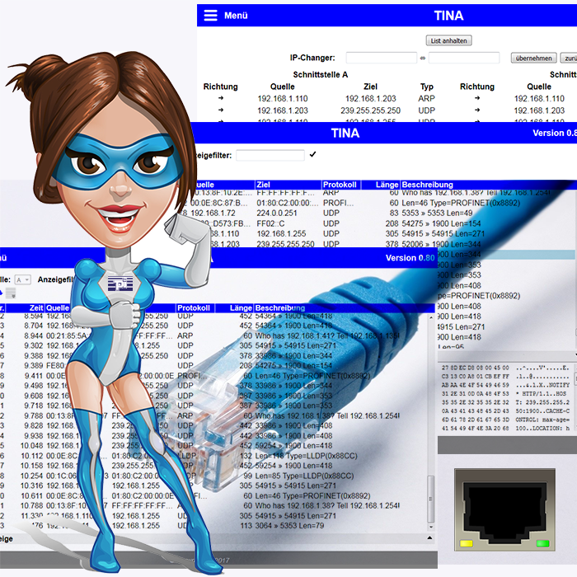
Task: Focus the second IP-Changer input field
Action: (464, 58)
